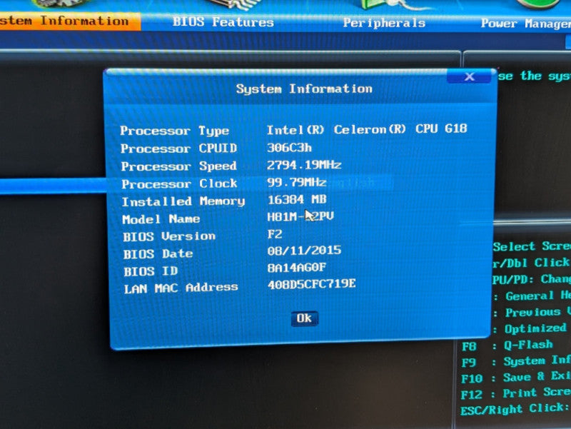Click the F10 Save & Exit help entry
The width and height of the screenshot is (571, 429).
[515, 378]
